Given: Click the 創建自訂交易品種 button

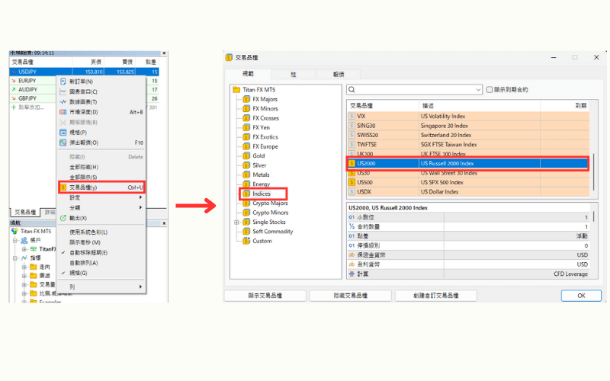Looking at the screenshot, I should coord(436,296).
